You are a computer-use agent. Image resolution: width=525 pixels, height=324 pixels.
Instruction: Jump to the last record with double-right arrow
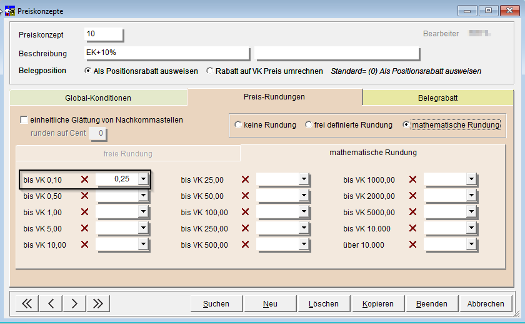pos(98,303)
